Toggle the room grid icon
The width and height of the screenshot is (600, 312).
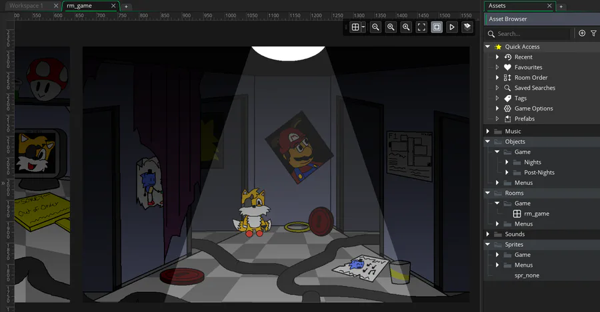tap(355, 27)
